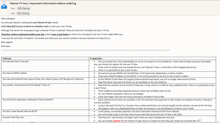
Task: Click the 'You have (at least 1) buy box' cell
Action: tap(19, 62)
